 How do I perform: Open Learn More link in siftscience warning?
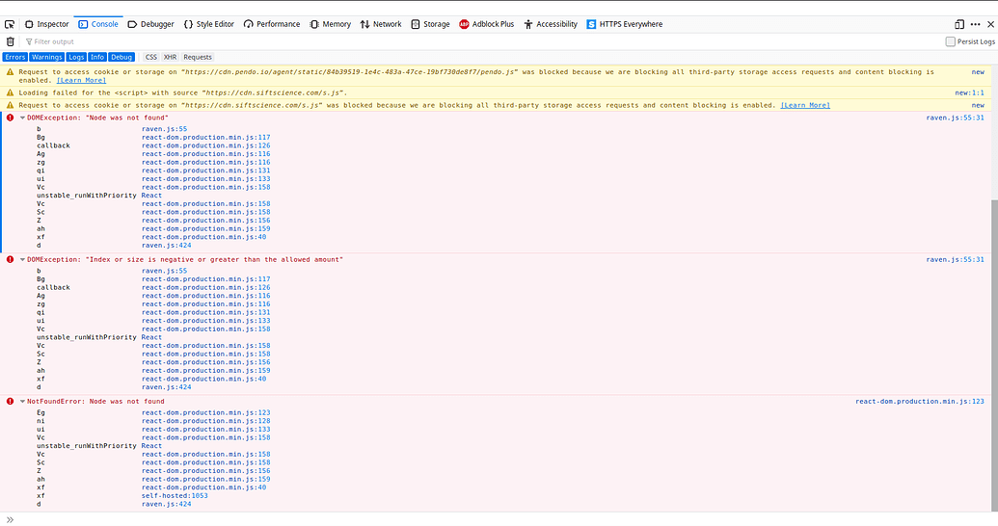tap(805, 105)
